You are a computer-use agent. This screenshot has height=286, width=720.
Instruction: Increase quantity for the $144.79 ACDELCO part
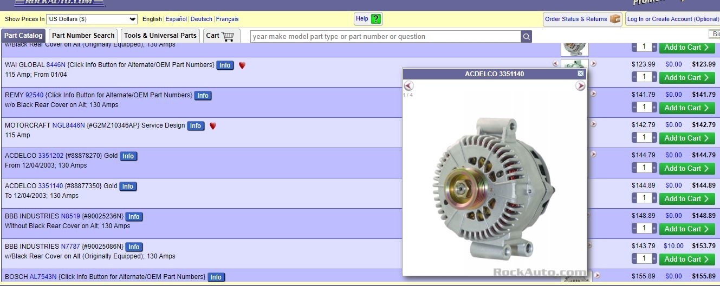[654, 168]
